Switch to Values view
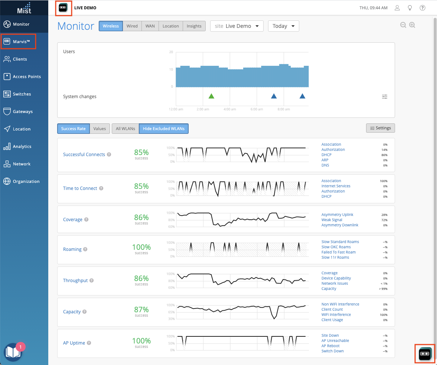 coord(100,129)
